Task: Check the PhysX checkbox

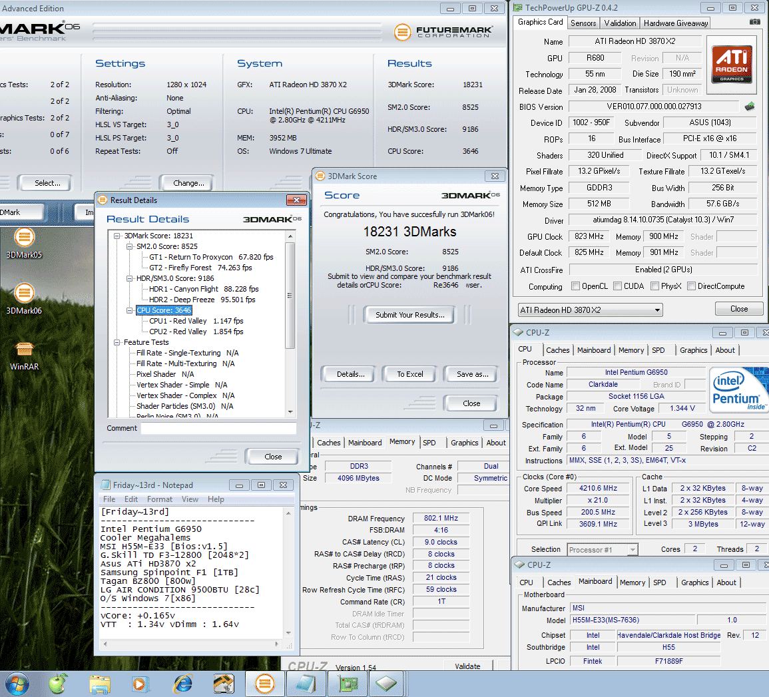Action: click(x=655, y=286)
